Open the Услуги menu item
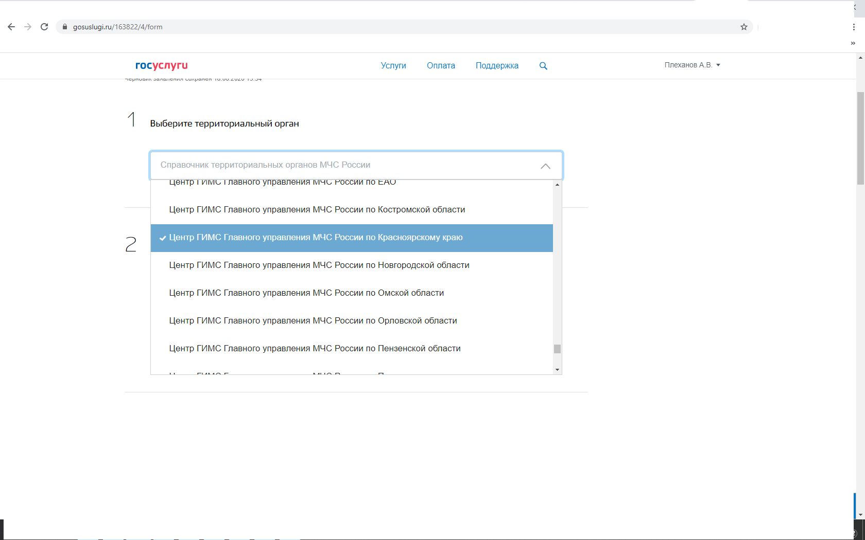The height and width of the screenshot is (540, 865). point(393,65)
